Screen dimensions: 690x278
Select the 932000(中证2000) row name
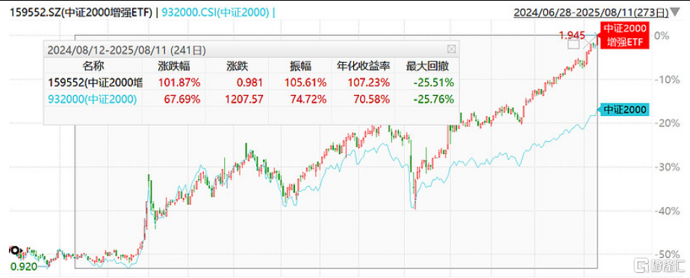pyautogui.click(x=92, y=99)
